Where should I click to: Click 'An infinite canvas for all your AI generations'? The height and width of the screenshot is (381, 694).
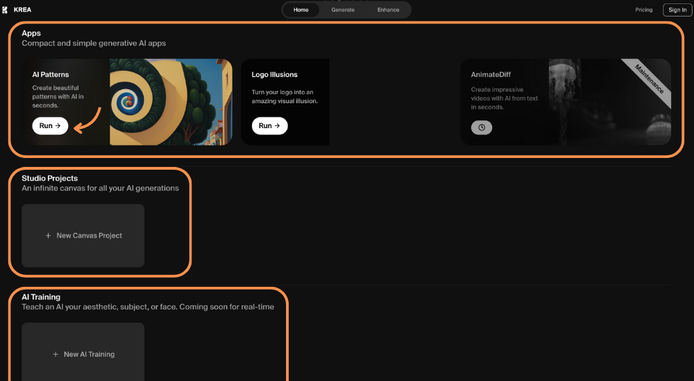pos(101,188)
